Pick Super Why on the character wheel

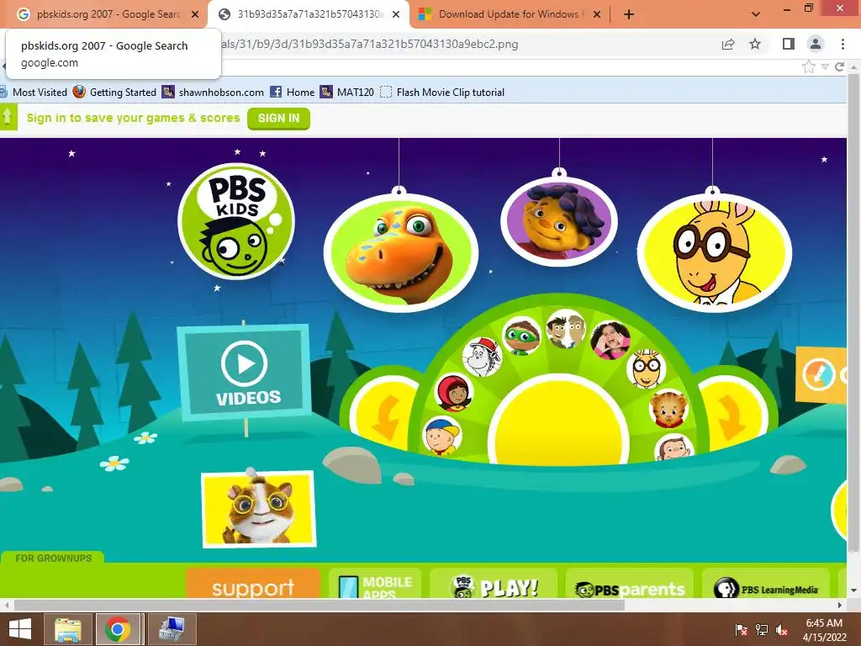(x=521, y=336)
